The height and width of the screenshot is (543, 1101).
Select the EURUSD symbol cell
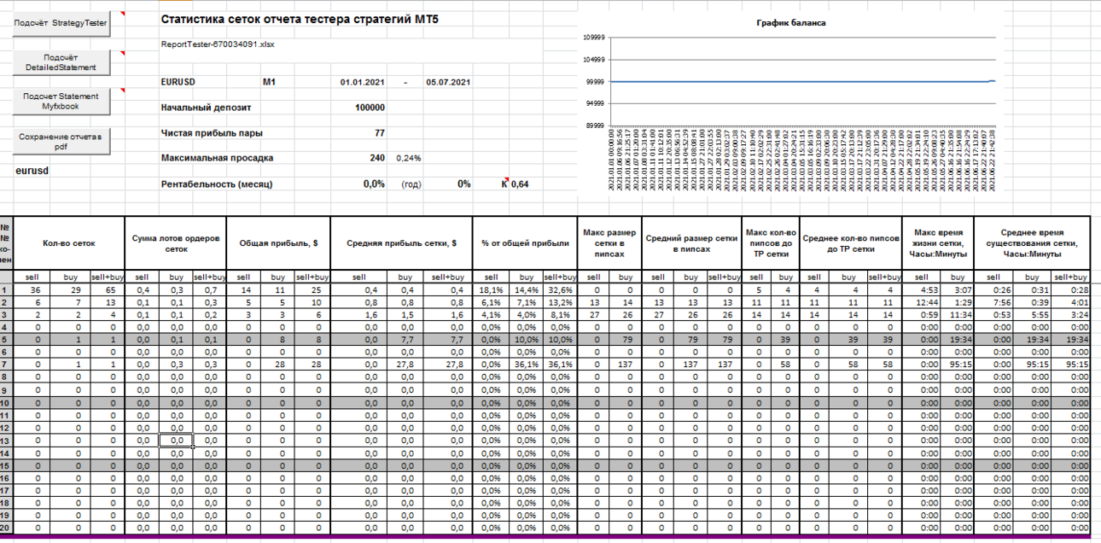point(178,82)
